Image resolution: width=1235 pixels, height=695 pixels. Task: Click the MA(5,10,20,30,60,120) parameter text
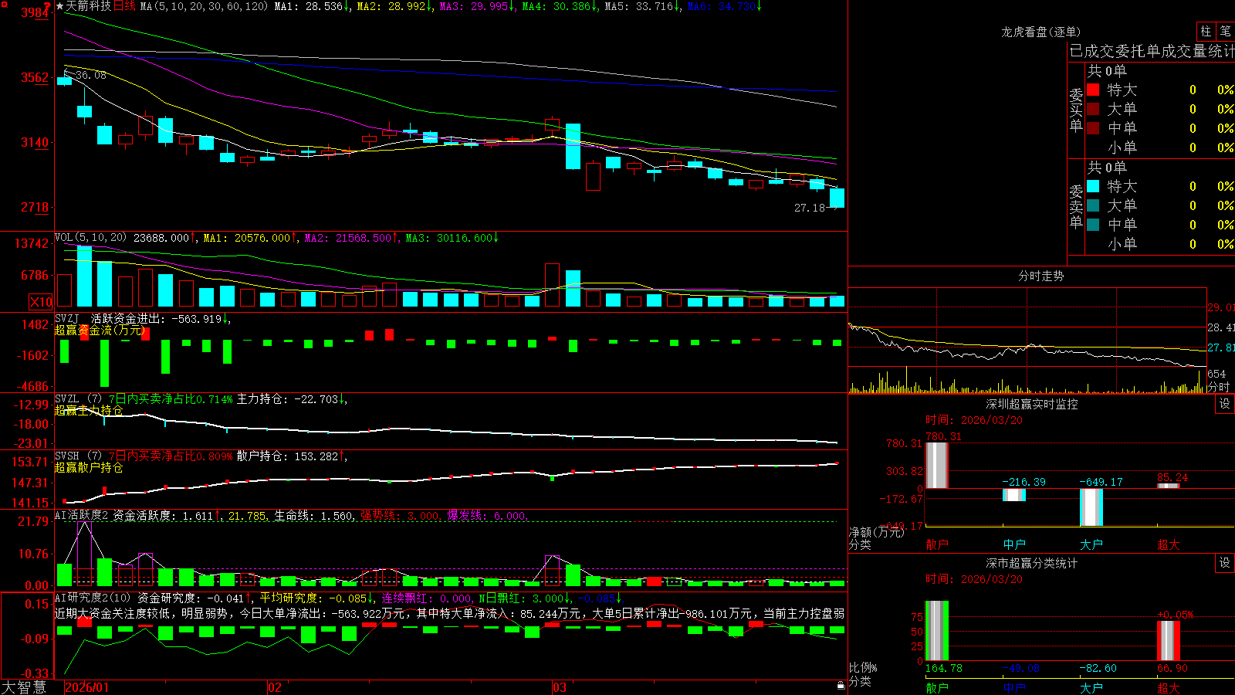(204, 6)
